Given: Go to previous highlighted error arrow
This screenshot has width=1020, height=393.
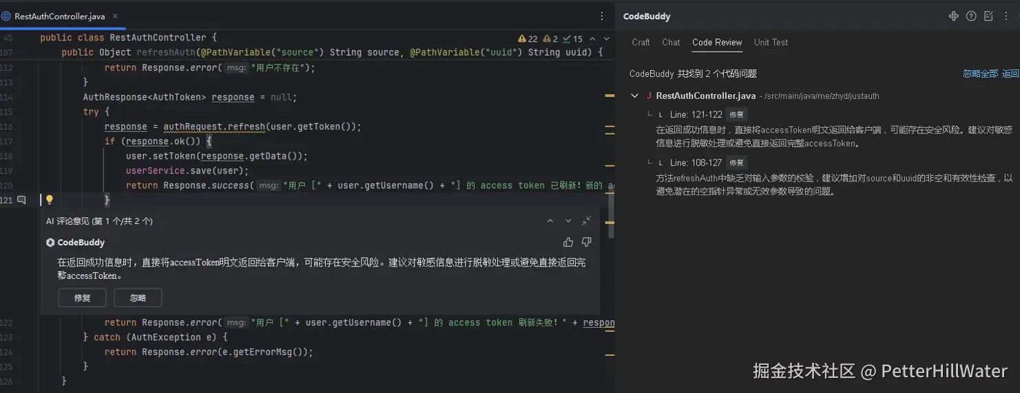Looking at the screenshot, I should [x=594, y=39].
